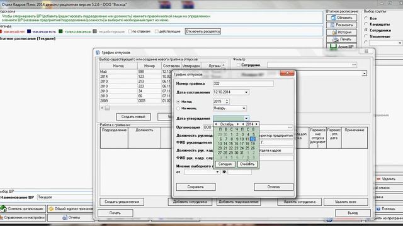Click Отключить расцветку button

tap(203, 31)
